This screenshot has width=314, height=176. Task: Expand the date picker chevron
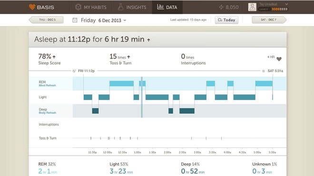[x=125, y=20]
